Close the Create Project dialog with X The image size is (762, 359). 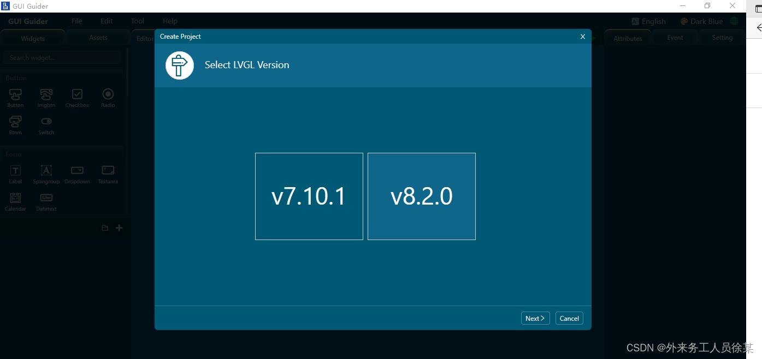point(583,37)
